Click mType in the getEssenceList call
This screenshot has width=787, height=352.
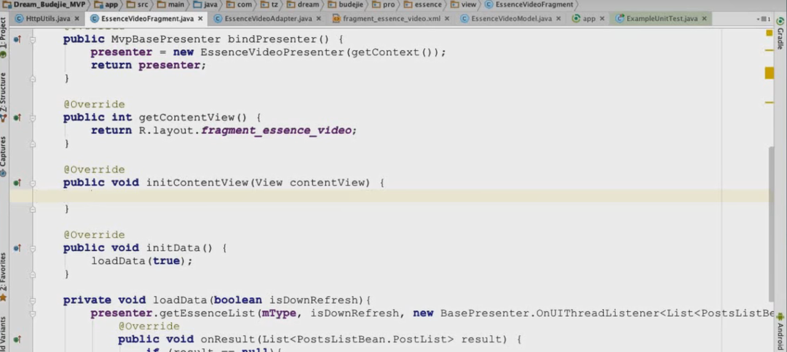pyautogui.click(x=279, y=313)
